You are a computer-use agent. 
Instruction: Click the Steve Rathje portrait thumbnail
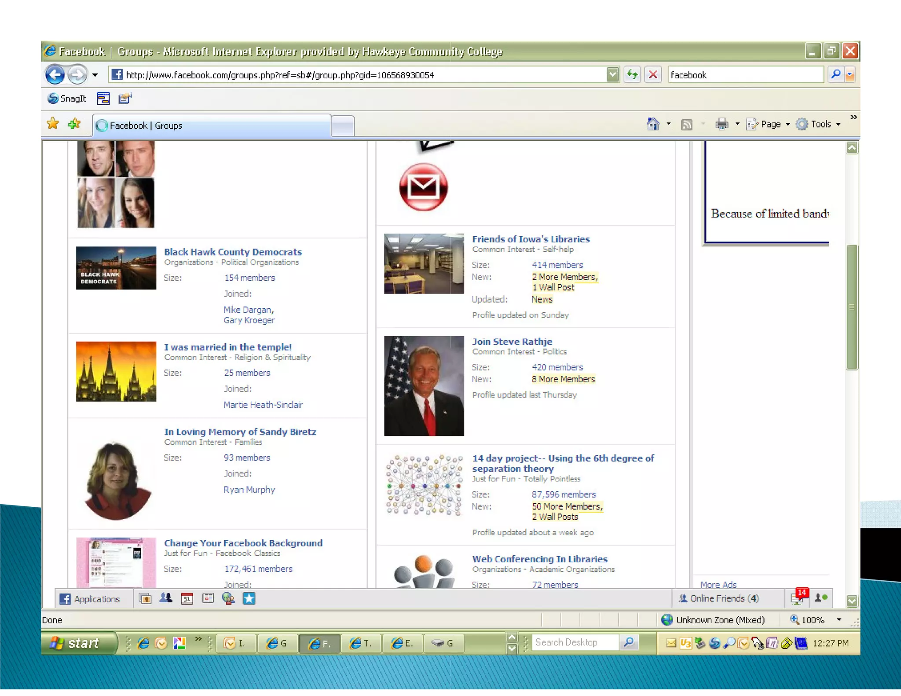pos(424,386)
